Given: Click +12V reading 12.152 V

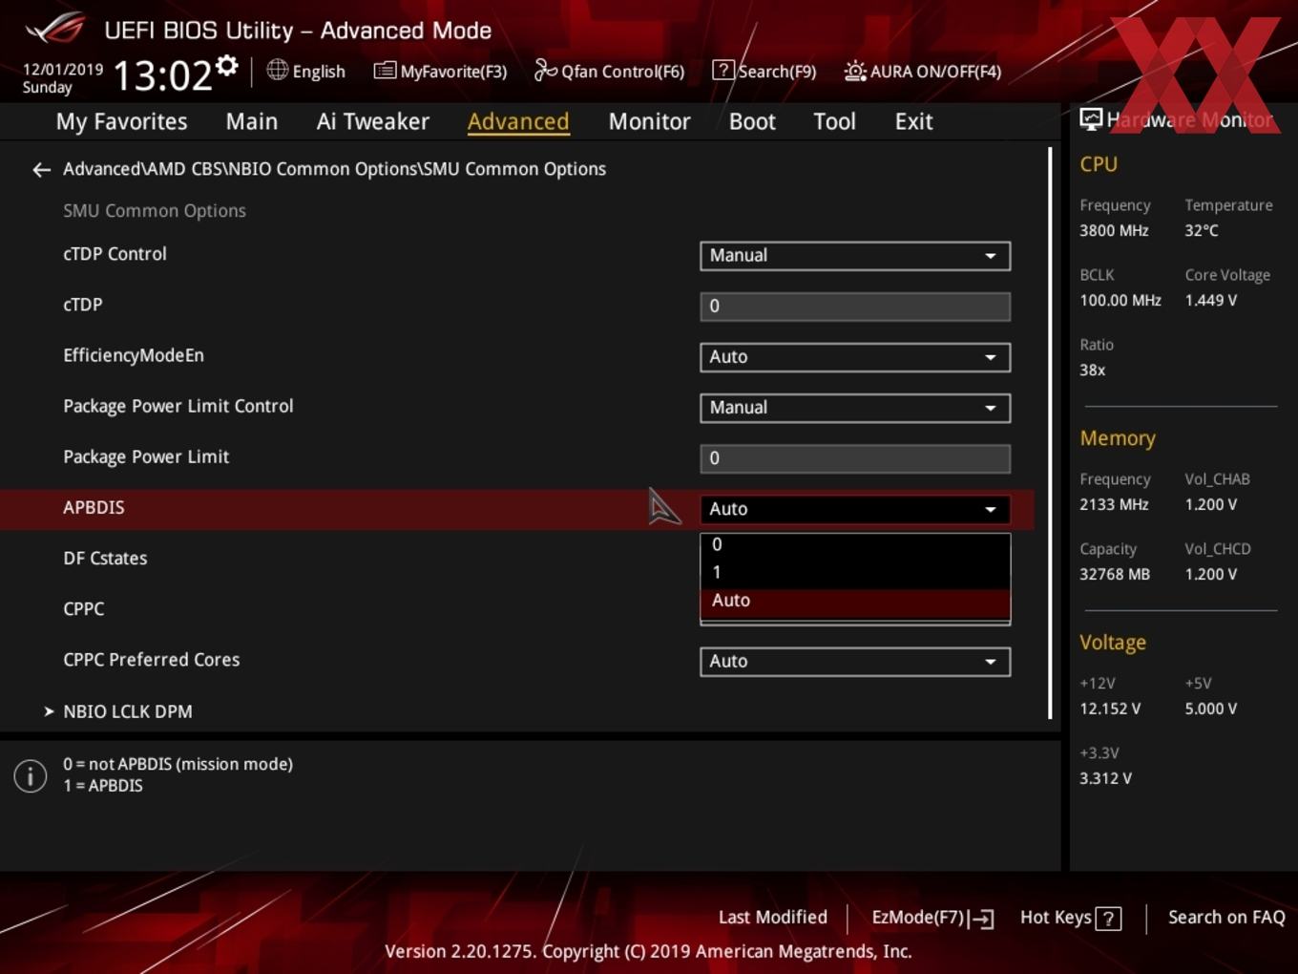Looking at the screenshot, I should coord(1110,709).
